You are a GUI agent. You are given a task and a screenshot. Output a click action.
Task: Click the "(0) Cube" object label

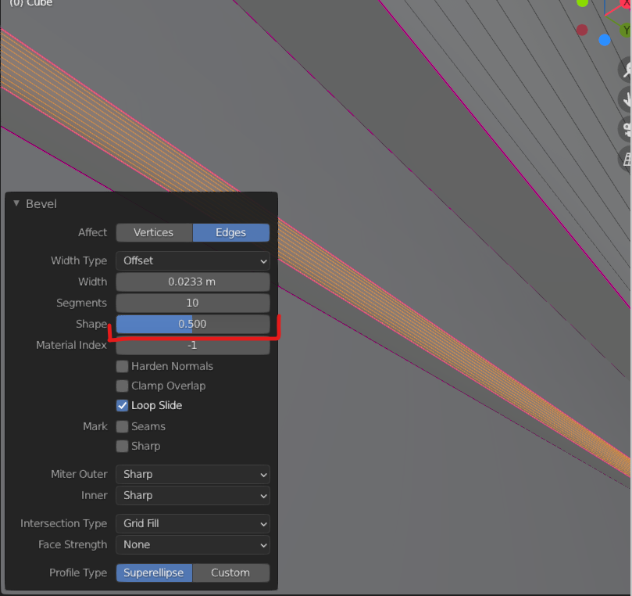coord(31,3)
